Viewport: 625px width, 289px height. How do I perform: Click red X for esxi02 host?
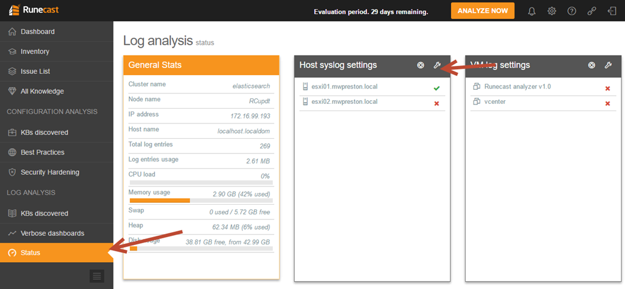436,104
